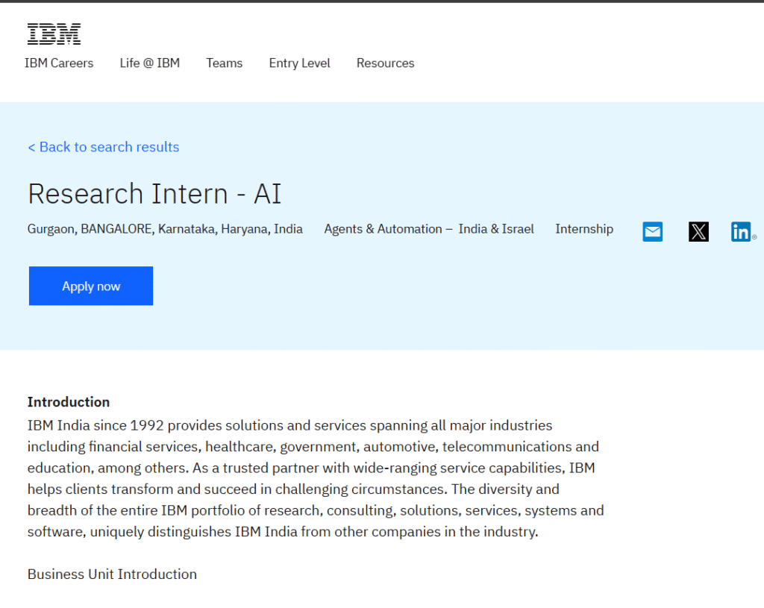Go back to search results
764x608 pixels.
pos(103,147)
